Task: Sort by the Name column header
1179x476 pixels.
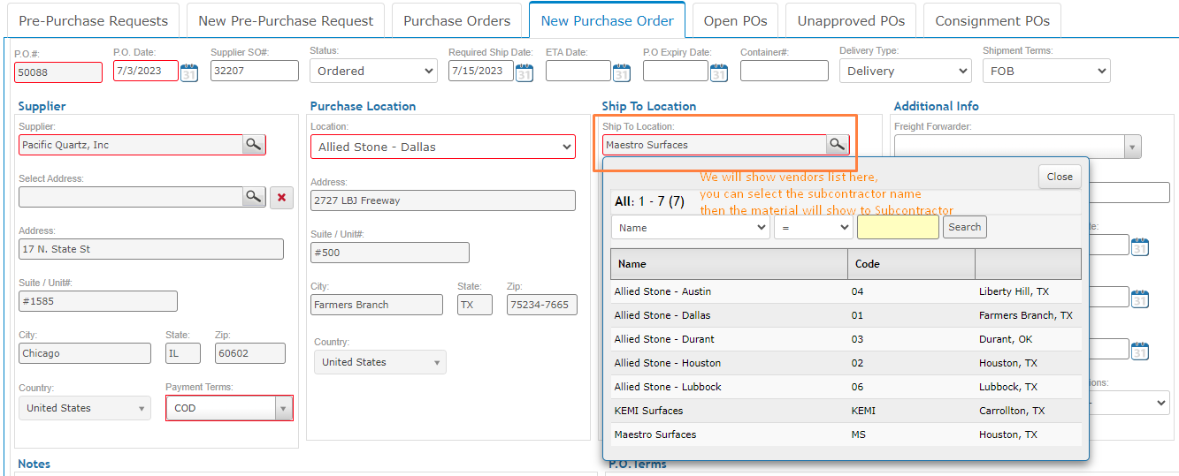Action: (x=729, y=264)
